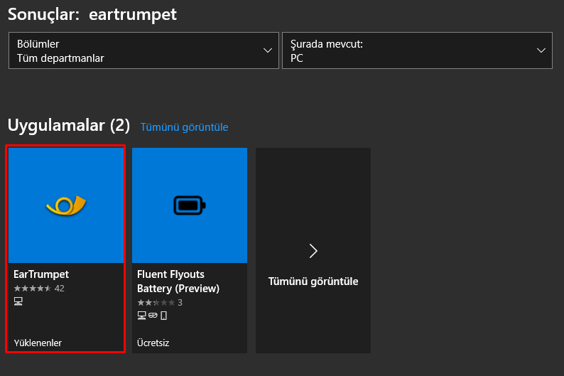Open the Fluent Flyouts Battery (Preview) title

point(178,281)
